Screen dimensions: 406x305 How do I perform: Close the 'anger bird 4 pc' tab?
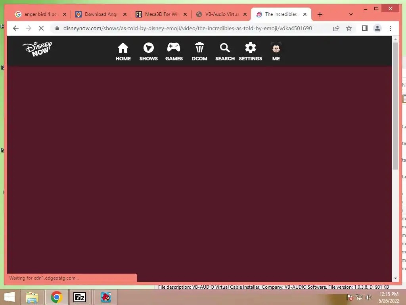pyautogui.click(x=65, y=14)
